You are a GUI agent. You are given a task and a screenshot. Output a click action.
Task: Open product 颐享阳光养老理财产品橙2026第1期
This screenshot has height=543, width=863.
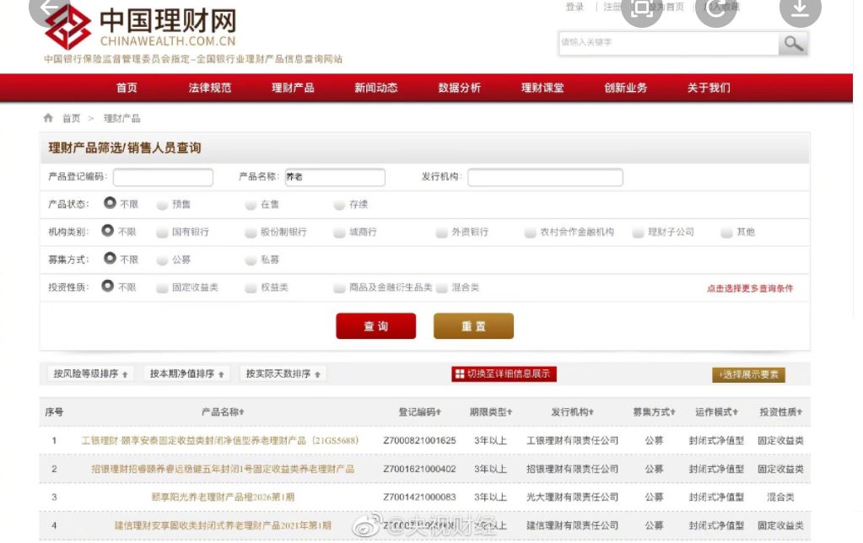(x=223, y=497)
